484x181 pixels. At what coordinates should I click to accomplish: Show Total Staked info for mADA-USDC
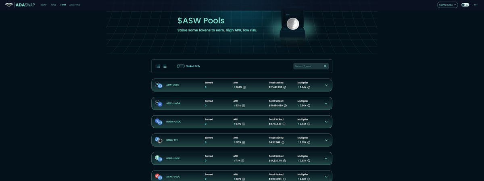284,124
